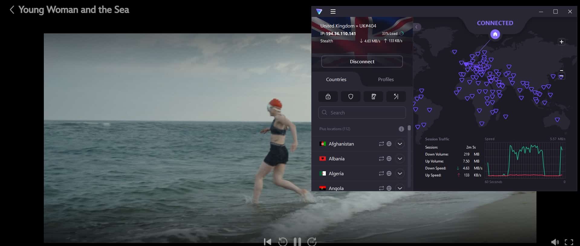Zoom in on the server map
Viewport: 580px width, 246px height.
[x=561, y=42]
